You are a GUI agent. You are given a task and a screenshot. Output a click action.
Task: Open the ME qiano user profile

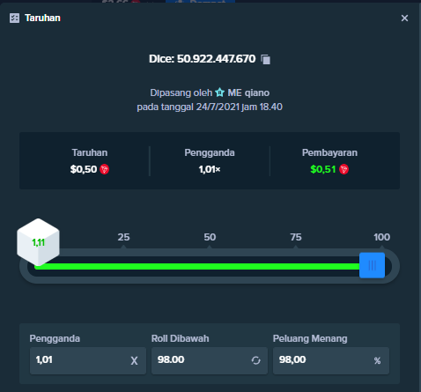point(248,92)
